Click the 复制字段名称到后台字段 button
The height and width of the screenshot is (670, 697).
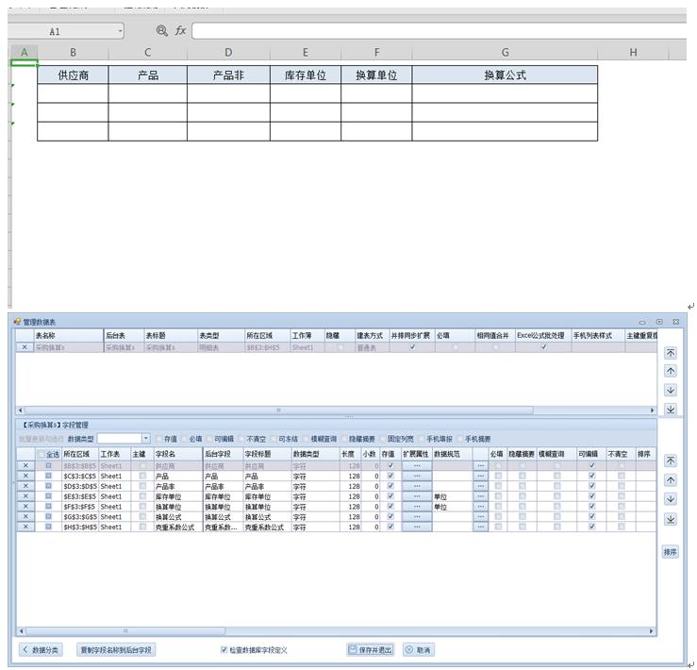(x=116, y=650)
